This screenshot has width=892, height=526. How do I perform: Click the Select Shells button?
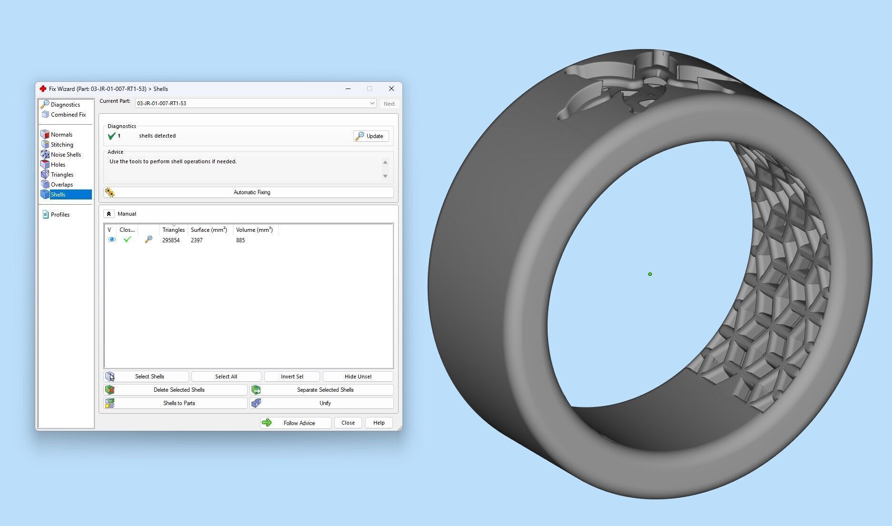coord(146,377)
